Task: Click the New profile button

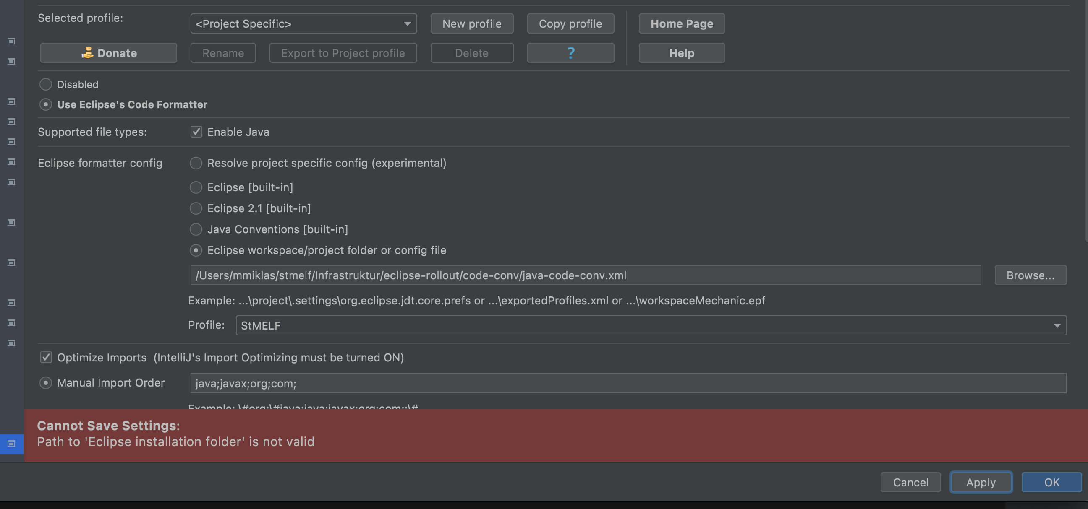Action: point(472,23)
